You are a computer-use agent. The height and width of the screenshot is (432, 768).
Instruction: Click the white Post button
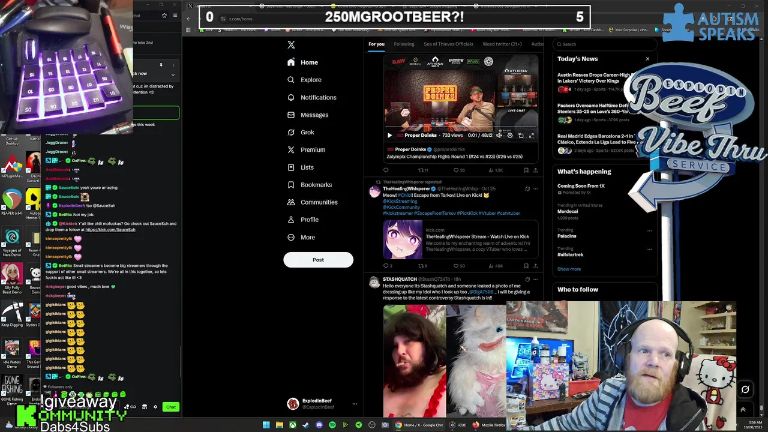pyautogui.click(x=318, y=260)
